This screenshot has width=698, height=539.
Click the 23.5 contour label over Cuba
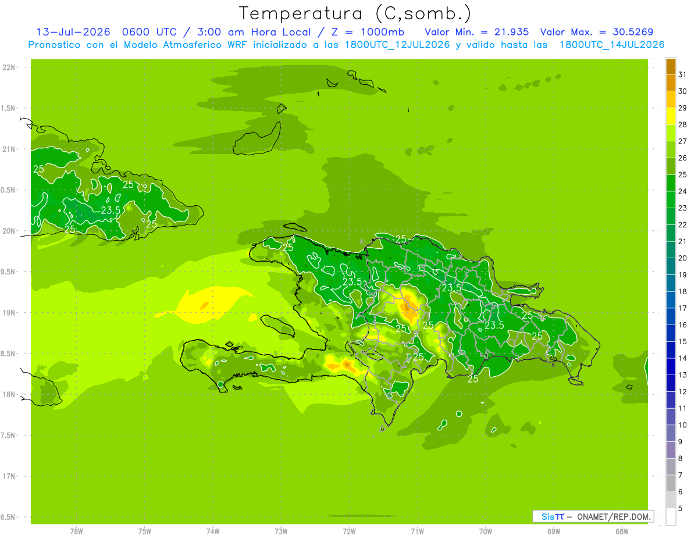pyautogui.click(x=111, y=210)
